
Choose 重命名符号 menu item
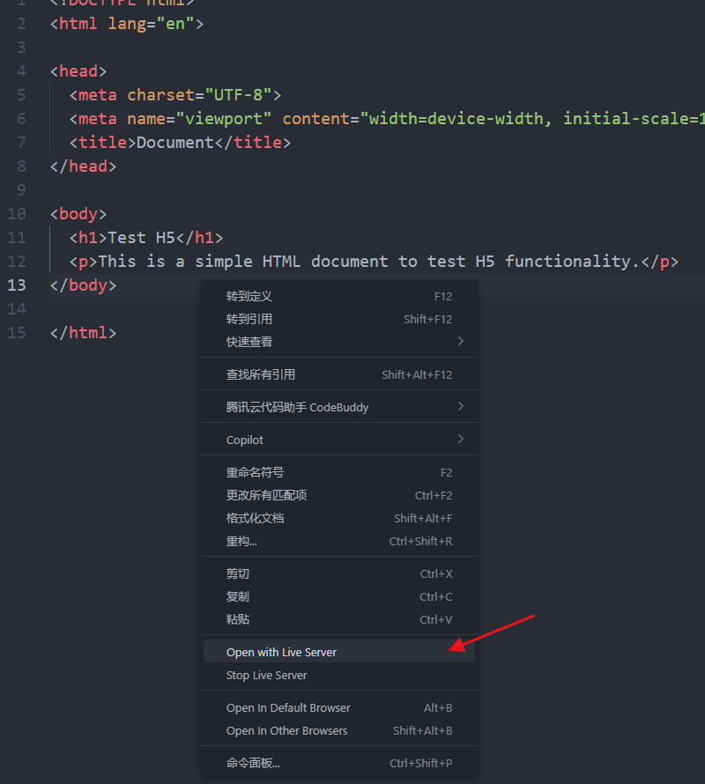(338, 473)
